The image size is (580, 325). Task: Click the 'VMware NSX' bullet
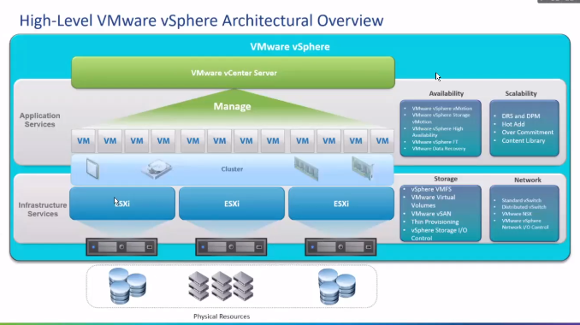(517, 214)
